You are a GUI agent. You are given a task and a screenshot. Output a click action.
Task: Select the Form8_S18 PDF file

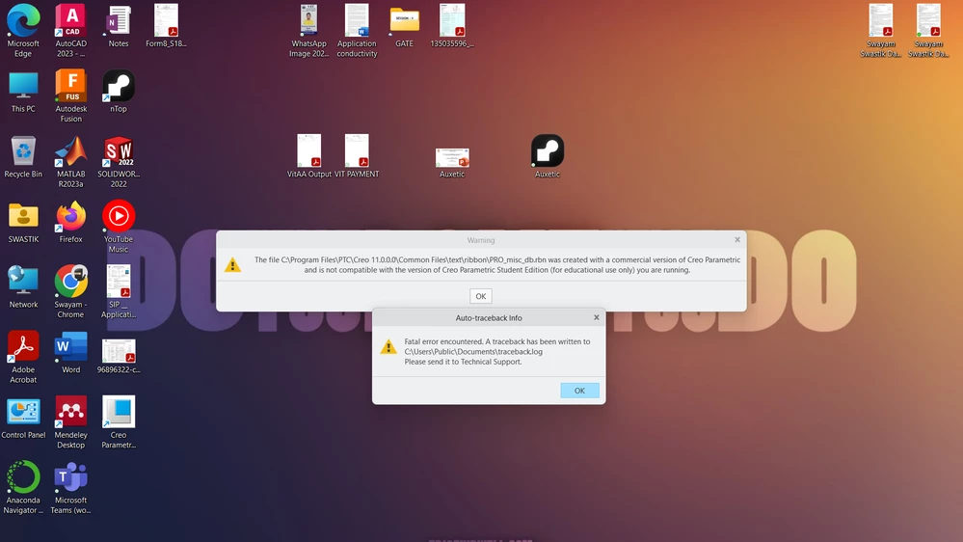(x=167, y=26)
